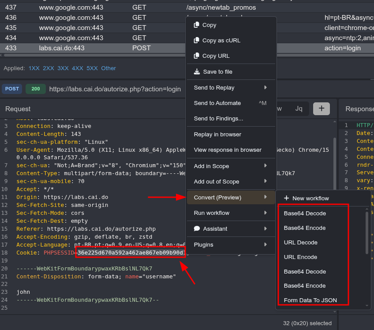The width and height of the screenshot is (374, 330).
Task: Click the plus button next to Jq
Action: click(321, 109)
